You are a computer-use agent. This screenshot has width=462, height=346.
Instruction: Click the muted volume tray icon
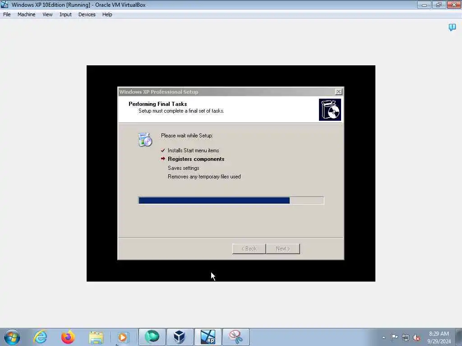(x=416, y=337)
